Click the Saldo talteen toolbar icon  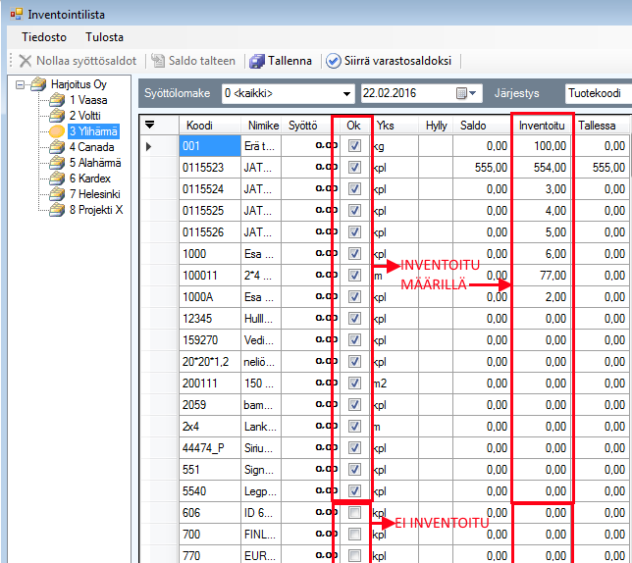pyautogui.click(x=158, y=61)
